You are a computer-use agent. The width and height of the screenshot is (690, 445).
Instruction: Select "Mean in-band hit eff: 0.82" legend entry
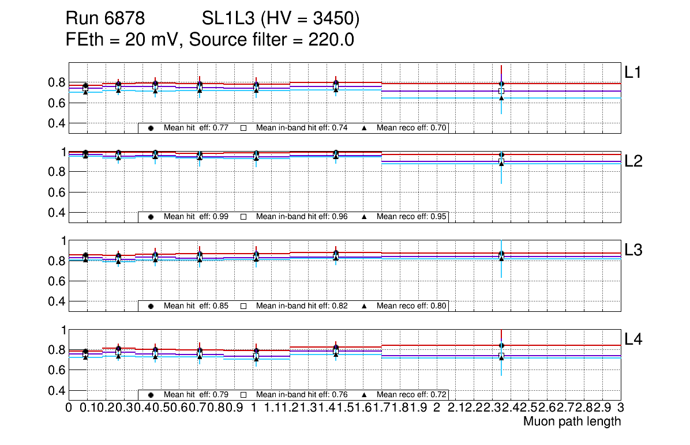click(x=301, y=306)
